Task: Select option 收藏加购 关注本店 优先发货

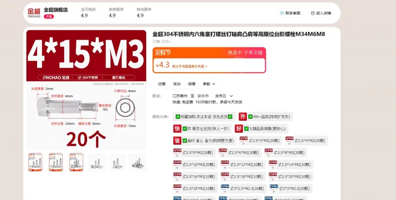Action: [x=204, y=117]
